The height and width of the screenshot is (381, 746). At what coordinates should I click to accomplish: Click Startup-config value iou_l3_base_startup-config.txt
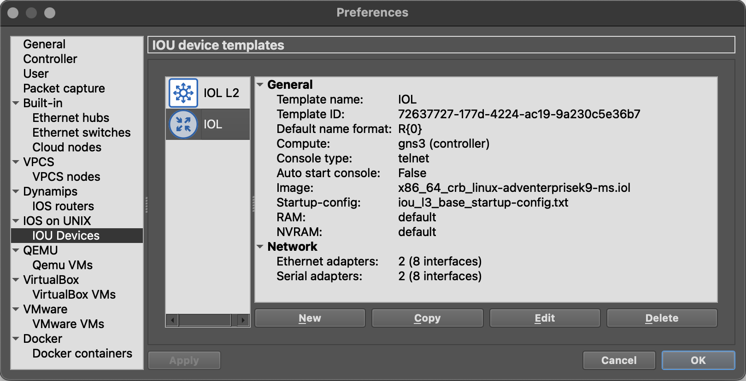pos(483,202)
